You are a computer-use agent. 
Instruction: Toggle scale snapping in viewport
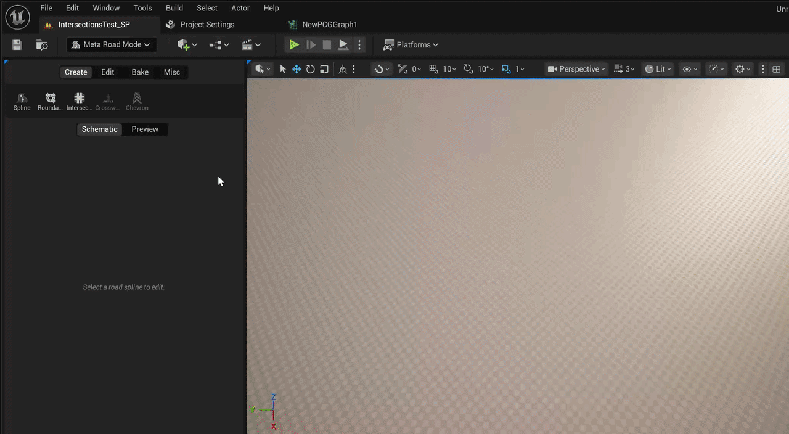pos(506,69)
